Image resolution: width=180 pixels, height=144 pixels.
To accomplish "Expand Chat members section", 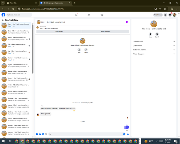I will coord(154,46).
